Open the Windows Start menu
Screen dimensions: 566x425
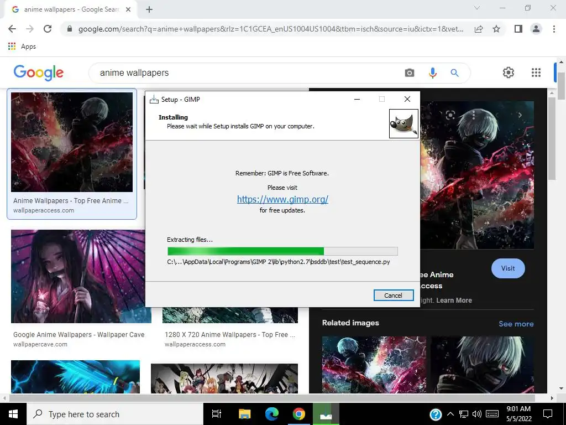point(13,414)
